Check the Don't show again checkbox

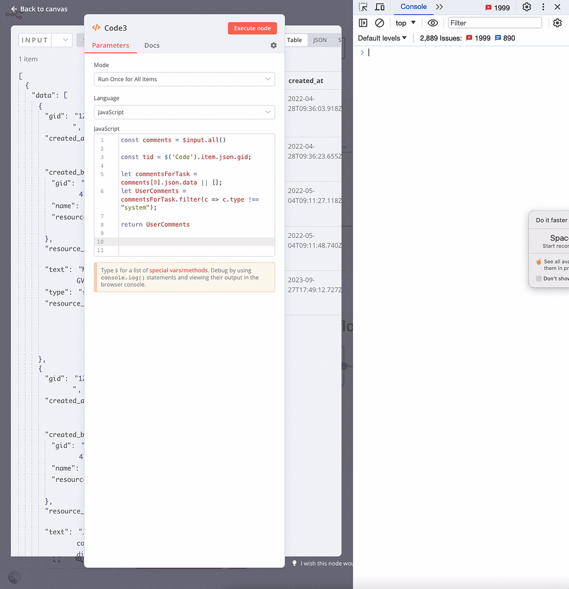(x=539, y=278)
